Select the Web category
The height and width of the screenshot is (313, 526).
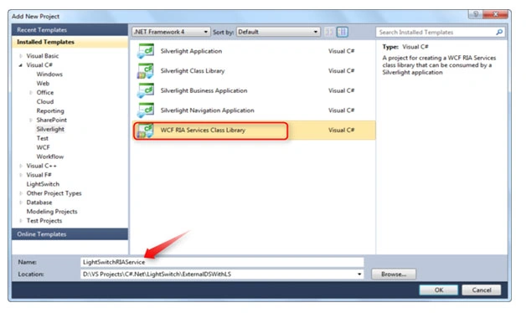click(43, 84)
